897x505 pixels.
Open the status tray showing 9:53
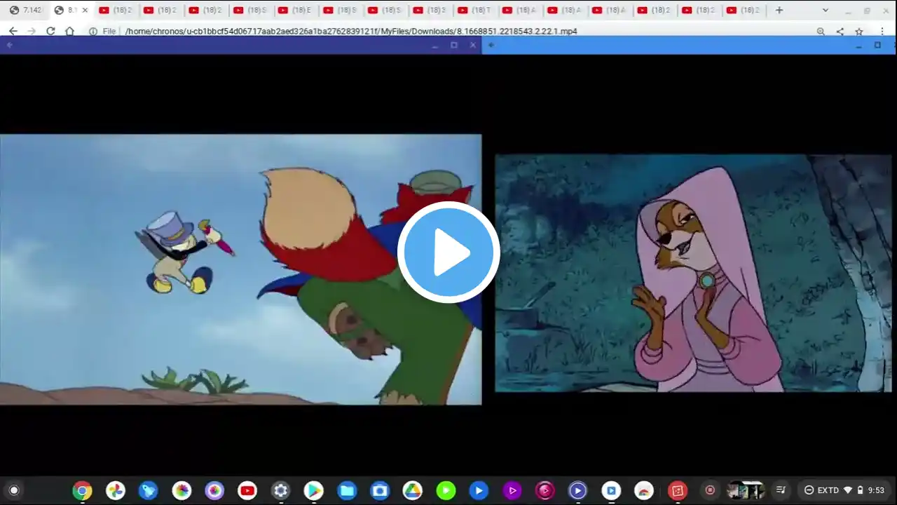coord(844,490)
